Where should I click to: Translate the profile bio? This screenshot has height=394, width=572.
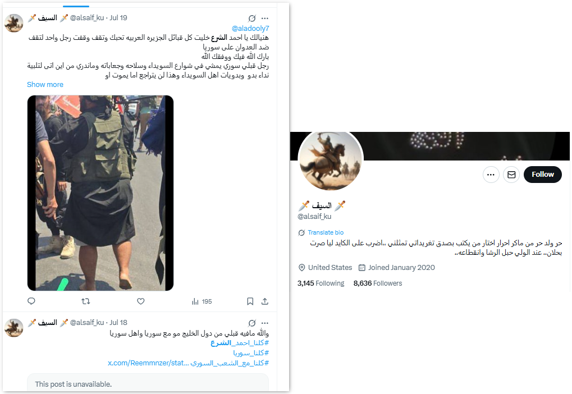[x=326, y=232]
